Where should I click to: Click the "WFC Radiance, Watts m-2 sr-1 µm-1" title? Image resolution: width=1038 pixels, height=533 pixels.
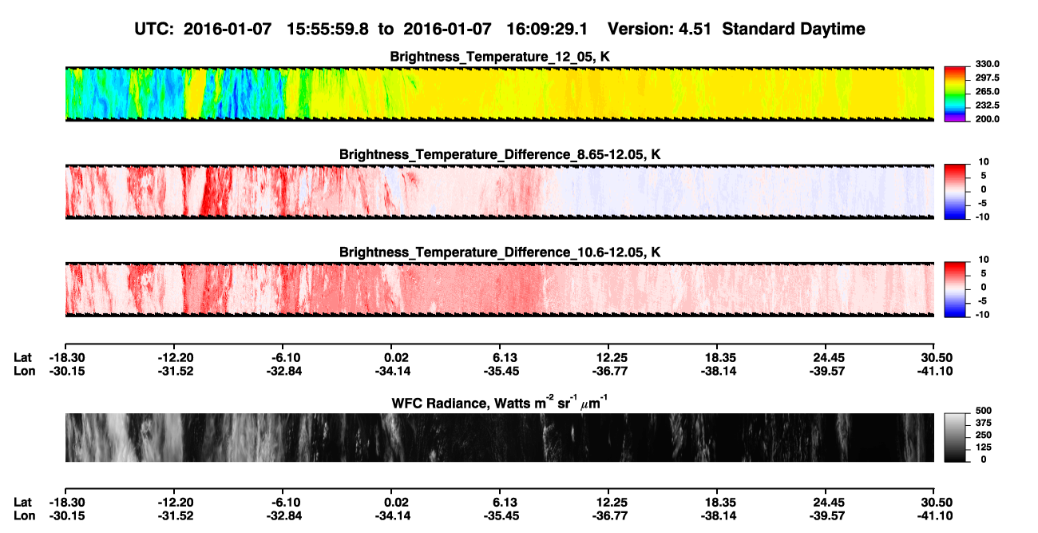499,402
